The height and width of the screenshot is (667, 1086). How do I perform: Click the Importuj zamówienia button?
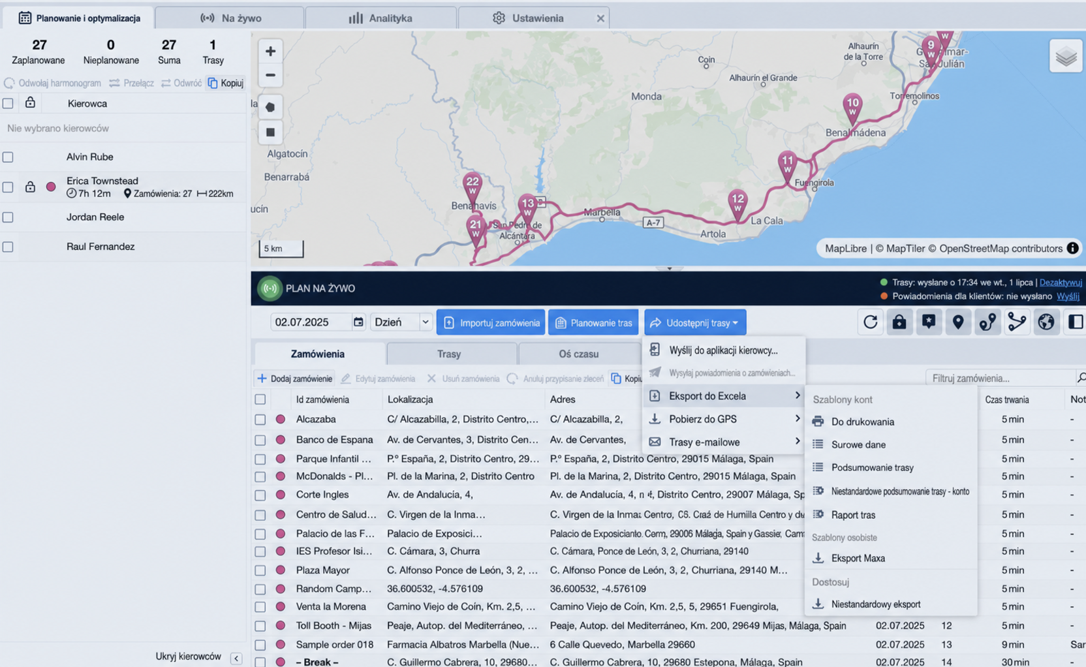click(491, 322)
